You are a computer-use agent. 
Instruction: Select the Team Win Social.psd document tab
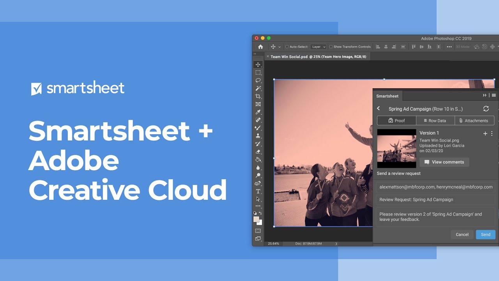[x=318, y=57]
